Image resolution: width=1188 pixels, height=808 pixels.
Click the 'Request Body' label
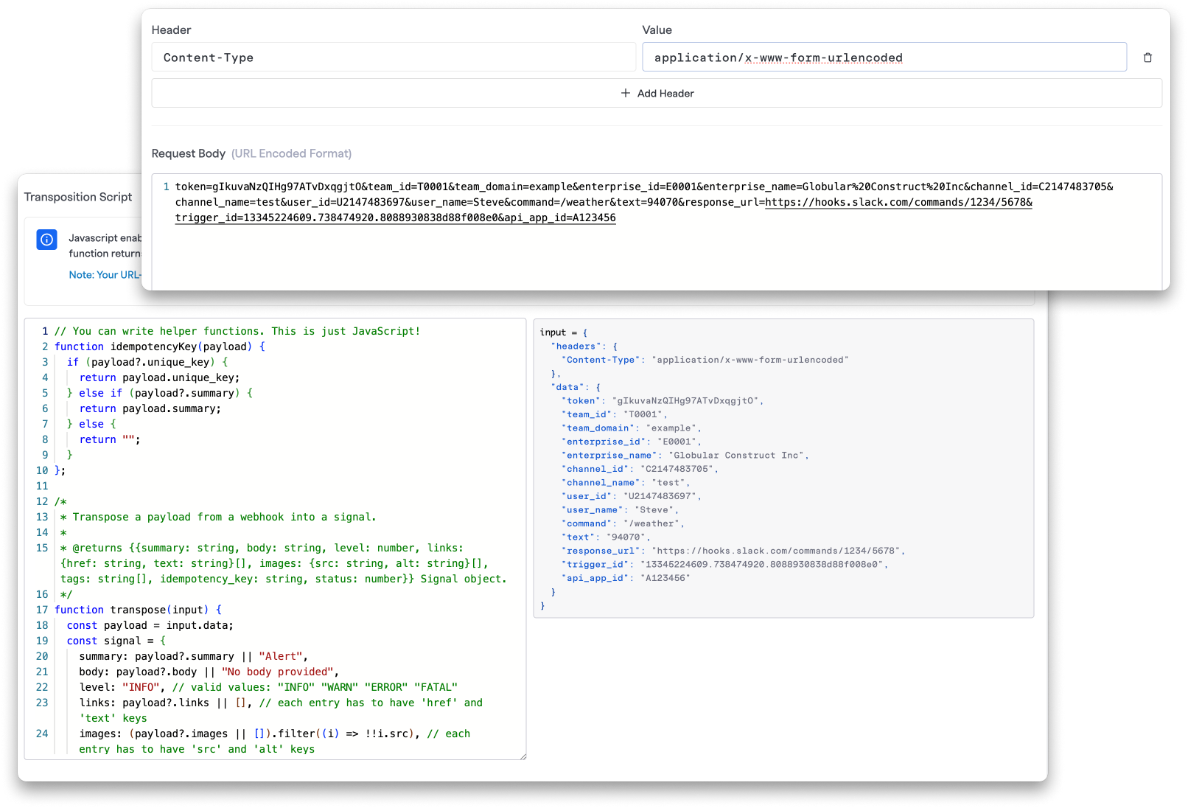pos(188,153)
